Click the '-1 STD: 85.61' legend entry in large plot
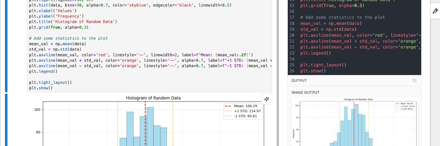The image size is (440, 146). pyautogui.click(x=242, y=116)
